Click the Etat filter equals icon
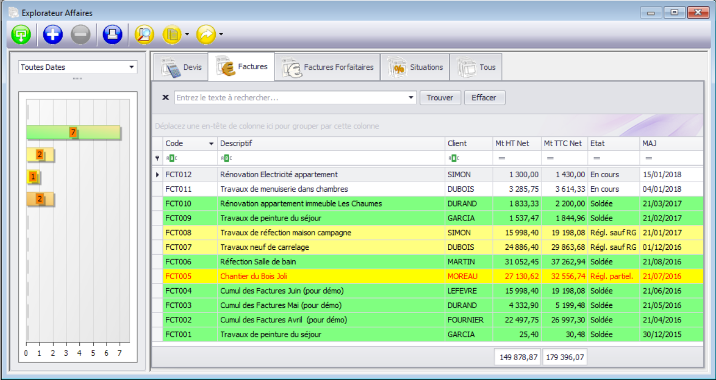The height and width of the screenshot is (380, 716). [597, 158]
